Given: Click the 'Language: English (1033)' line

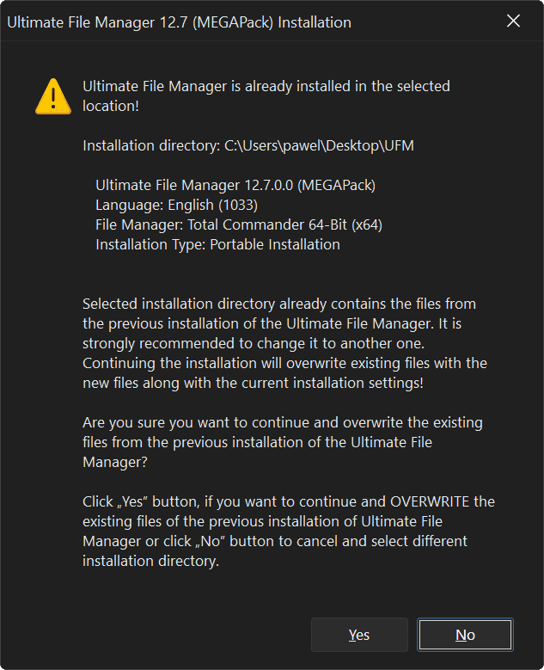Looking at the screenshot, I should tap(176, 205).
